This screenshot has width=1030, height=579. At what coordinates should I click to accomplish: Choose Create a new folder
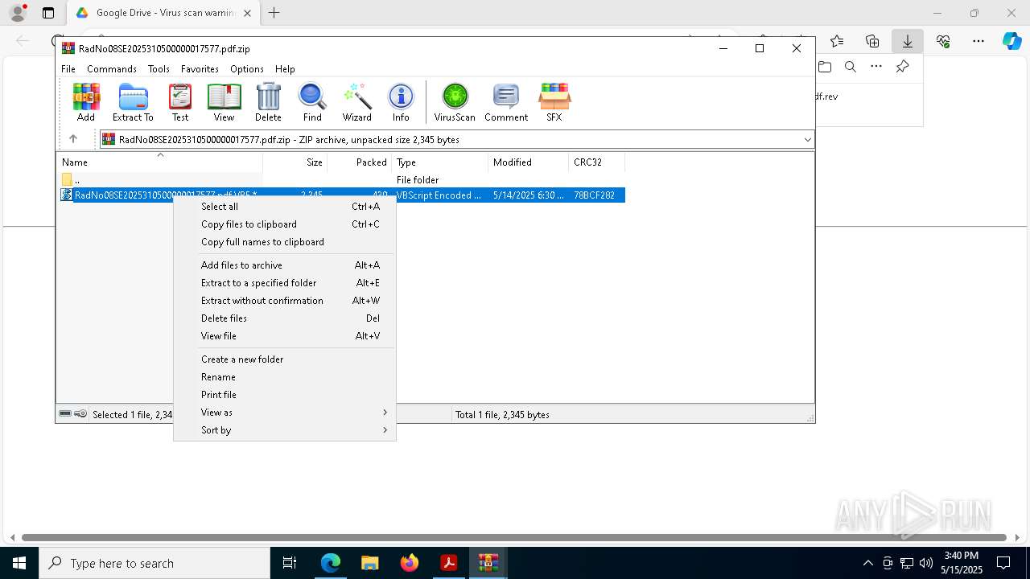285,359
